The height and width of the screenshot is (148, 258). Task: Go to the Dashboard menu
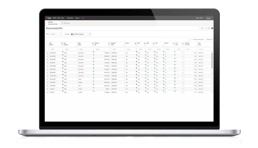[70, 18]
